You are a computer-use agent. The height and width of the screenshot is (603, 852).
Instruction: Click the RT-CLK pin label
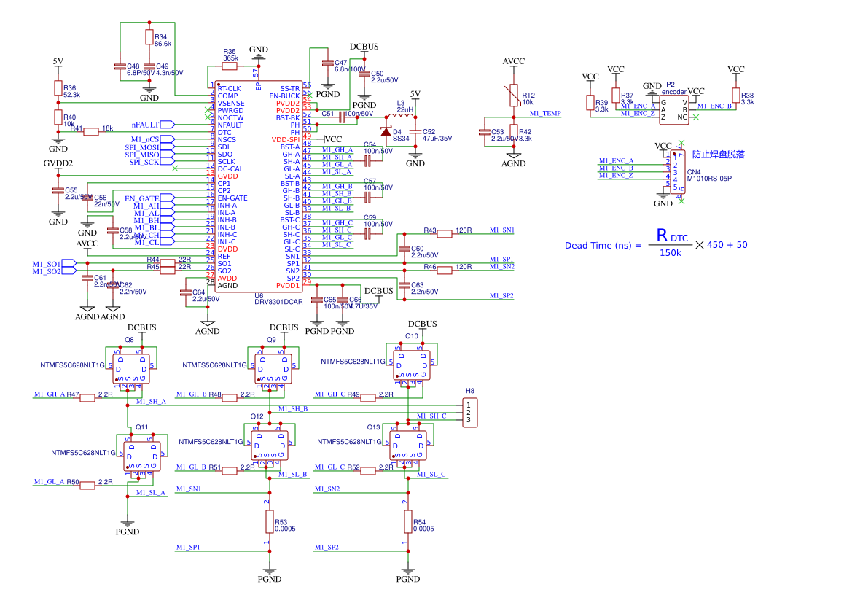pyautogui.click(x=230, y=89)
